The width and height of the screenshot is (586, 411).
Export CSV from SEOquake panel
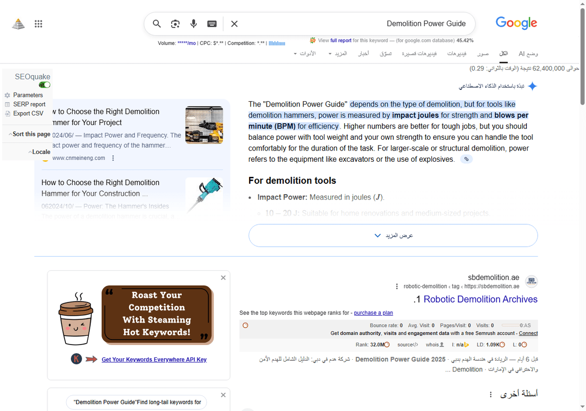coord(29,113)
